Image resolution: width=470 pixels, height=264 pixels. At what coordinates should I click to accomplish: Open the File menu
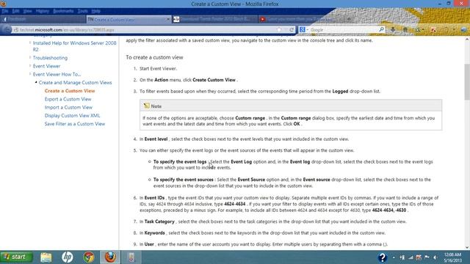click(x=5, y=11)
